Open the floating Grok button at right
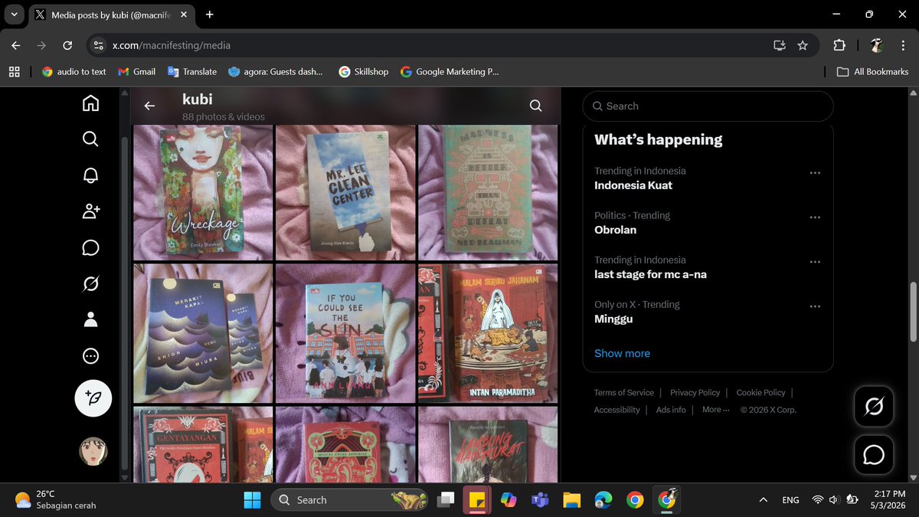 [874, 406]
